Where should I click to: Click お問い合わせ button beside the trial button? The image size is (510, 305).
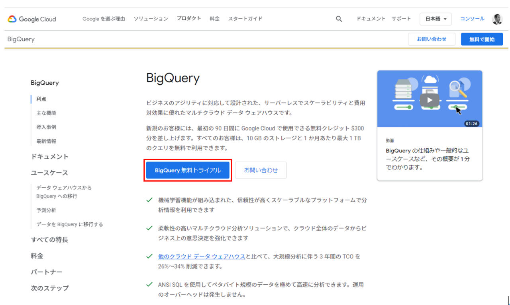click(x=261, y=170)
